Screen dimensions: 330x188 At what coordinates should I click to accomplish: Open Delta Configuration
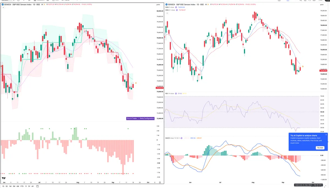point(147,118)
